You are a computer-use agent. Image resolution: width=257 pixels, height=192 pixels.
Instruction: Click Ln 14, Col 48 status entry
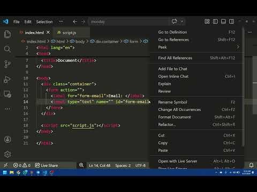pyautogui.click(x=100, y=165)
